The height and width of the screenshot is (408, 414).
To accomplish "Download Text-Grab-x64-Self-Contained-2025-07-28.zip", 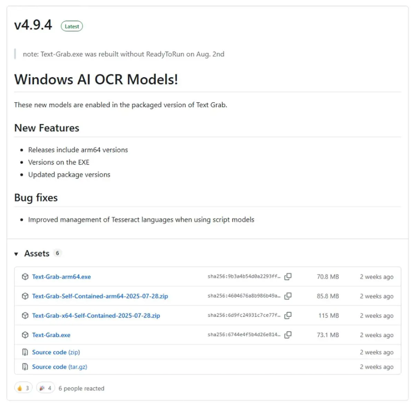I will [x=96, y=315].
